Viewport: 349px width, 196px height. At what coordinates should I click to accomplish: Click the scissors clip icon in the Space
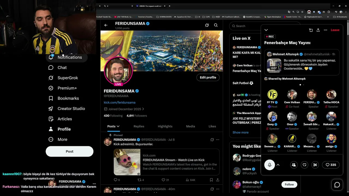pos(315,165)
